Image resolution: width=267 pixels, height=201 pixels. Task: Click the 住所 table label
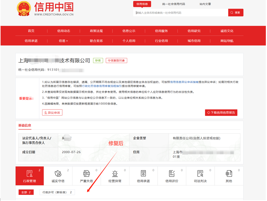click(136, 152)
